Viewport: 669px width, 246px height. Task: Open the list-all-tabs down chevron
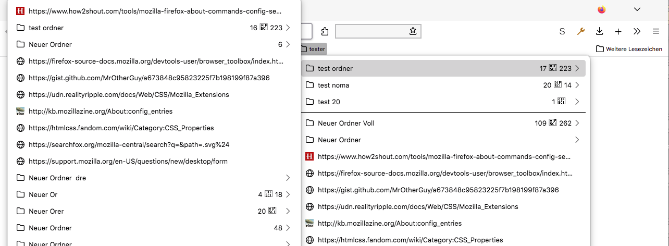637,9
